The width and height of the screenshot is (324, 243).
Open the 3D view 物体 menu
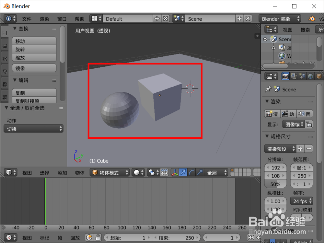click(x=80, y=173)
